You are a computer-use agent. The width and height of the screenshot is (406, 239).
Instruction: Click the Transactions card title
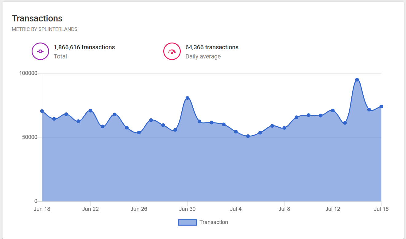tap(37, 18)
